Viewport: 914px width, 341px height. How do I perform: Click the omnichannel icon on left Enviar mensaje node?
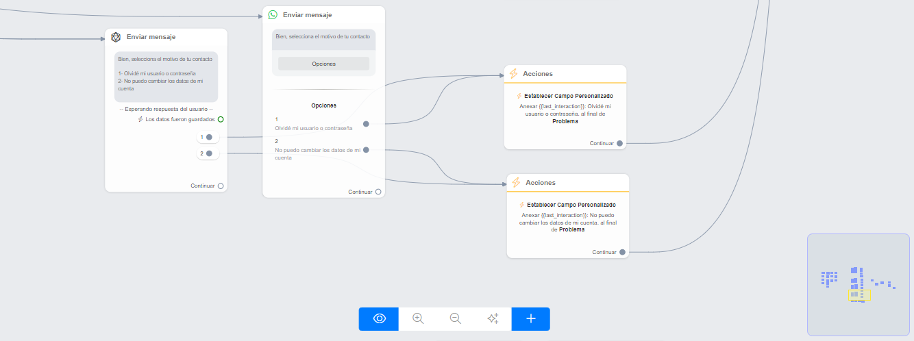pos(116,37)
